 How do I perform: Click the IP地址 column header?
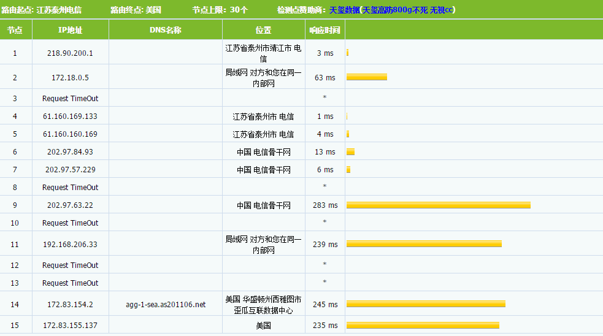click(71, 30)
